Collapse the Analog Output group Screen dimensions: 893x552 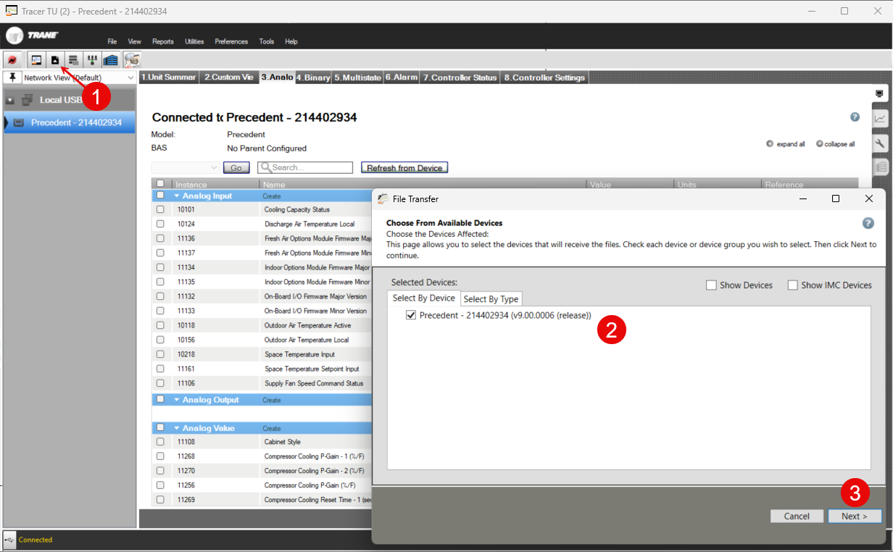click(x=177, y=400)
